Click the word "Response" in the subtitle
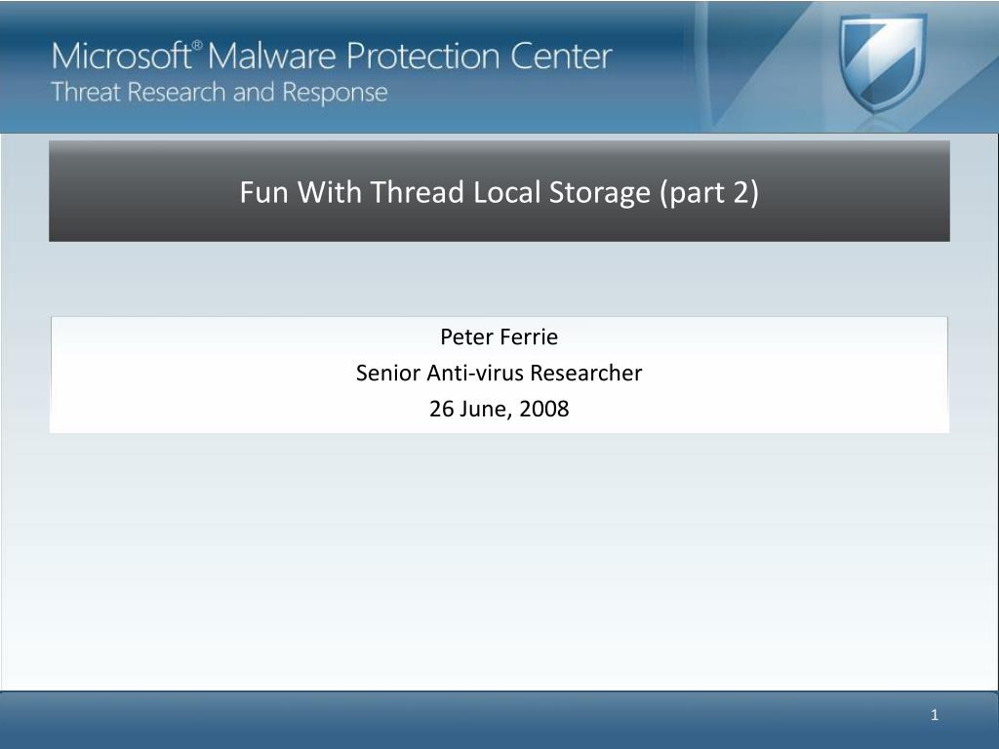Viewport: 999px width, 749px height. click(x=336, y=94)
